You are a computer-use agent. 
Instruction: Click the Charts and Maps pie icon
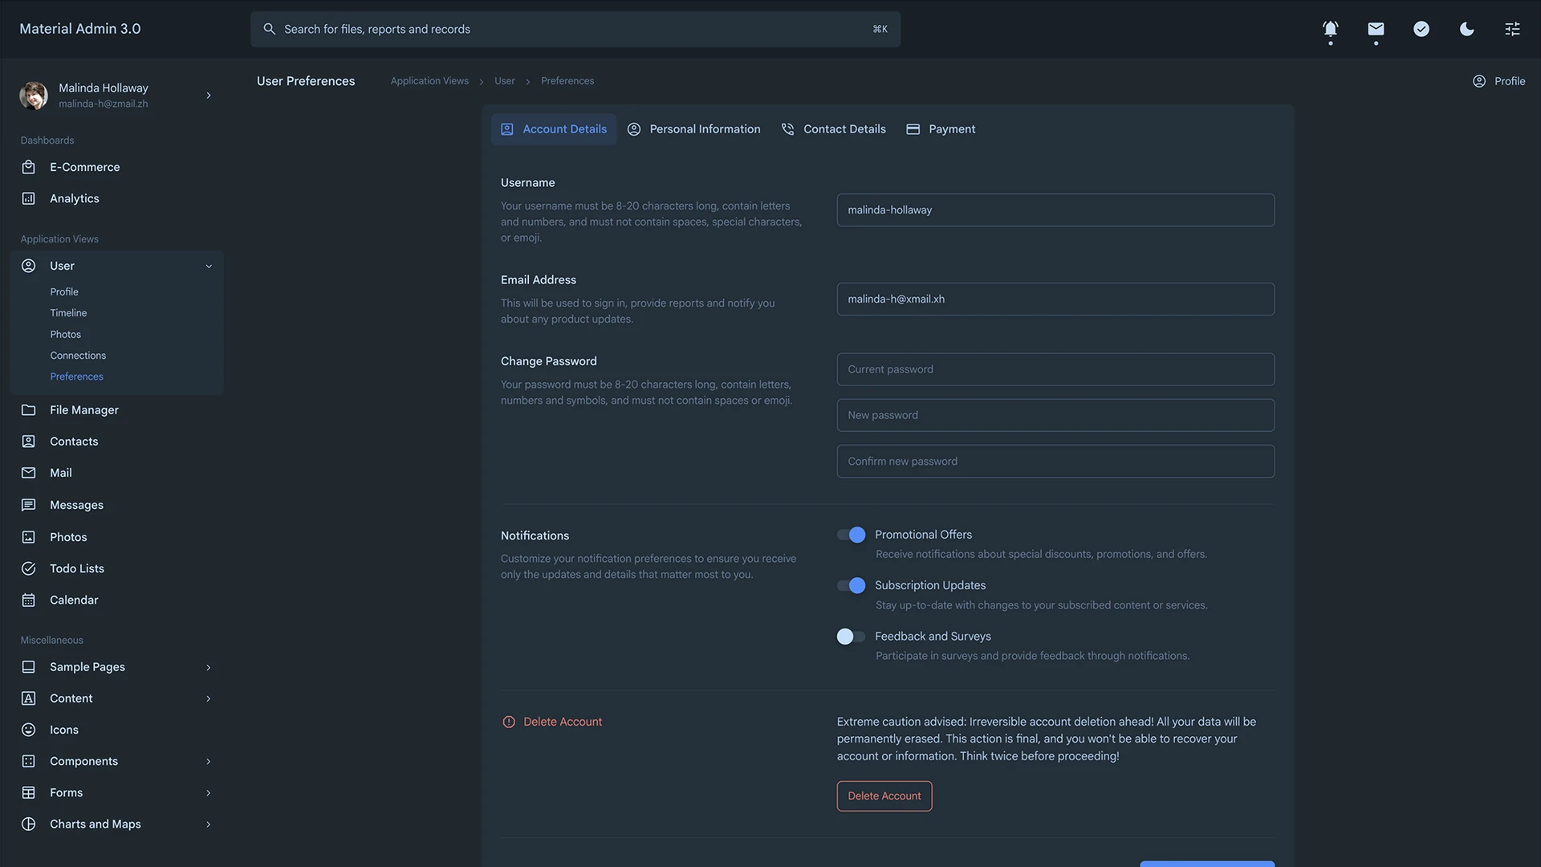tap(29, 824)
